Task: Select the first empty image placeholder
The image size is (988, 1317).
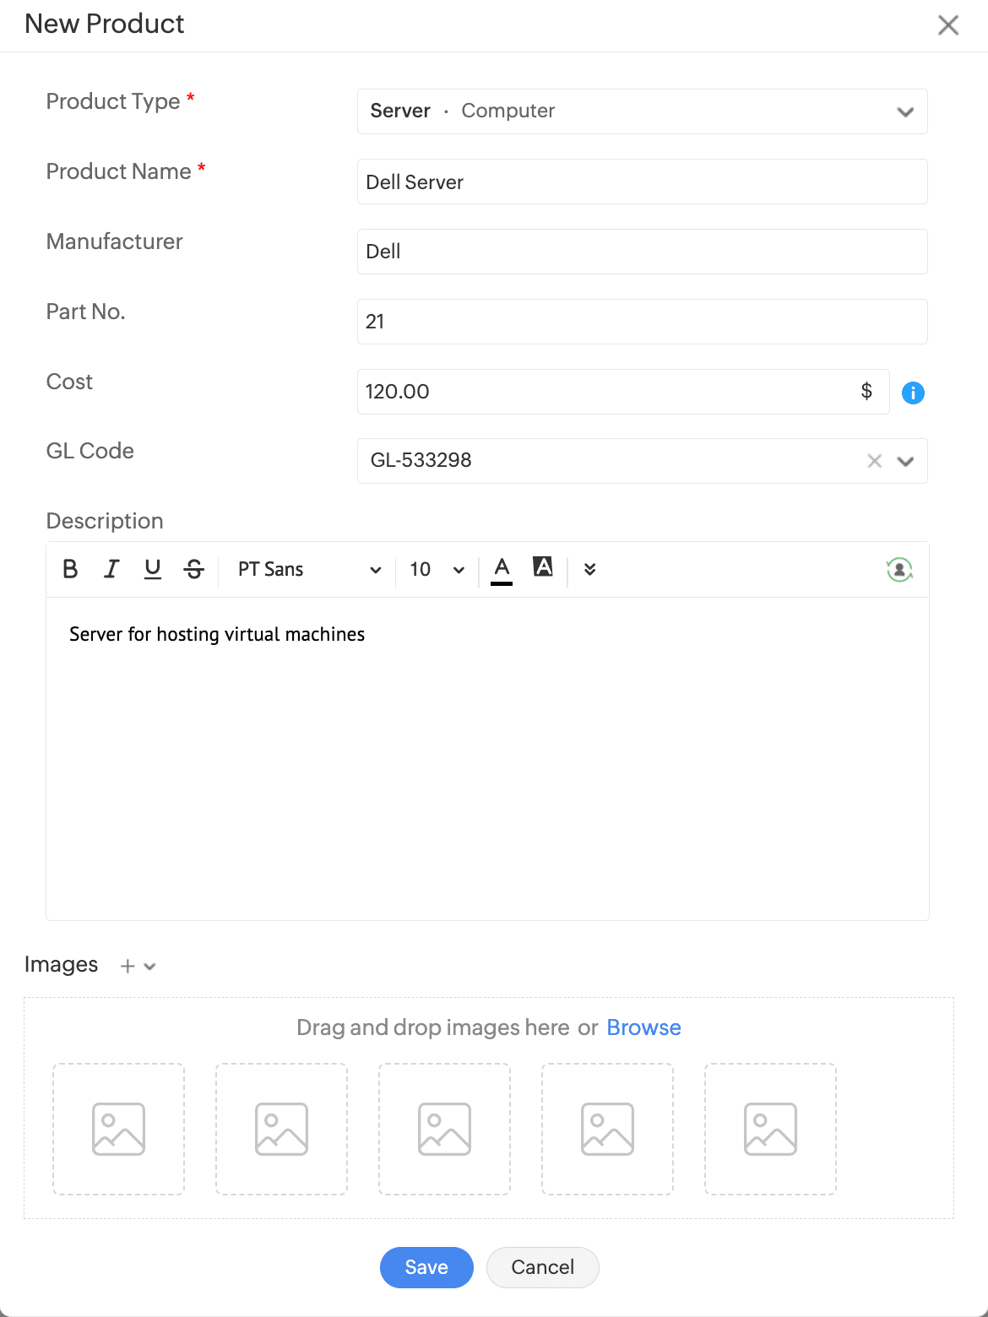Action: (118, 1129)
